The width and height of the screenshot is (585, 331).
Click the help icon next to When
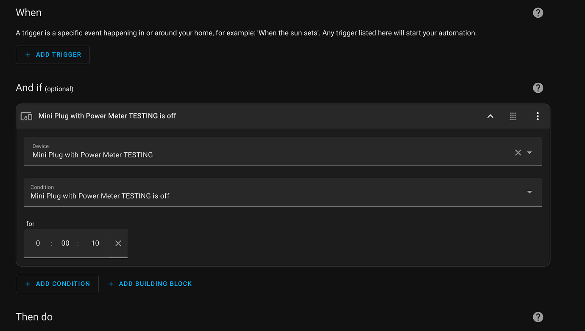pos(538,12)
